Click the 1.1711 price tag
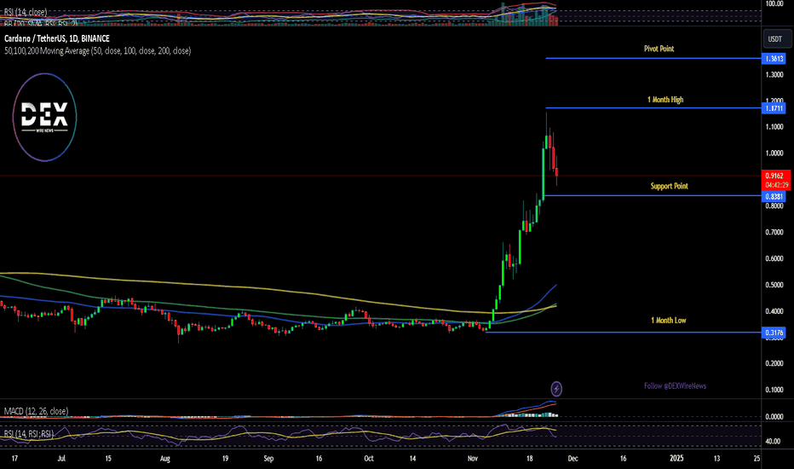Screen dimensions: 794x469 [774, 108]
